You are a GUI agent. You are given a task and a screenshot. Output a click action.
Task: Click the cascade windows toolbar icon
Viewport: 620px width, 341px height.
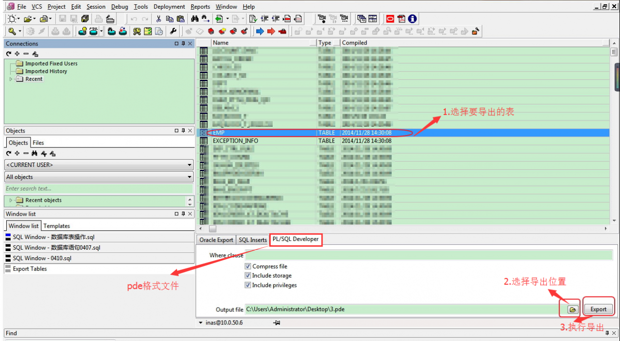tap(361, 19)
